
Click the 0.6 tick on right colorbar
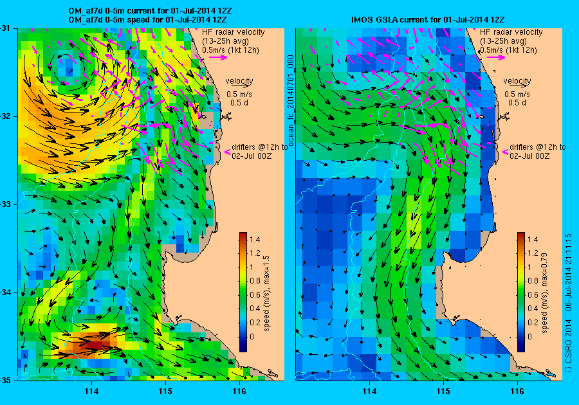click(x=533, y=294)
